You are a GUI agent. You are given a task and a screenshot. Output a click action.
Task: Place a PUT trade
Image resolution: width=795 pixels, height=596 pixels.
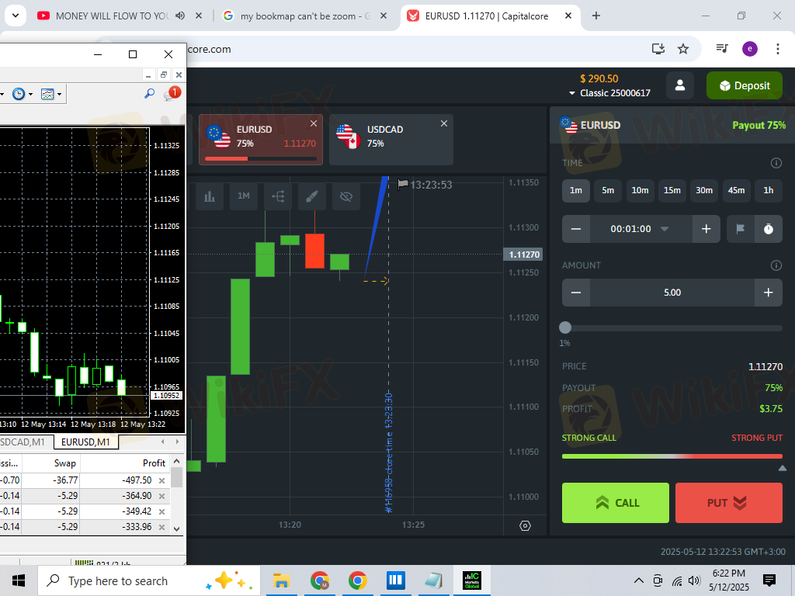(728, 503)
